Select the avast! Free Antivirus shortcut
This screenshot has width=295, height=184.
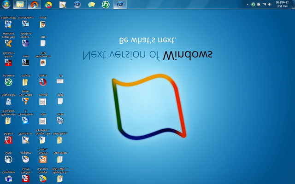coord(8,40)
